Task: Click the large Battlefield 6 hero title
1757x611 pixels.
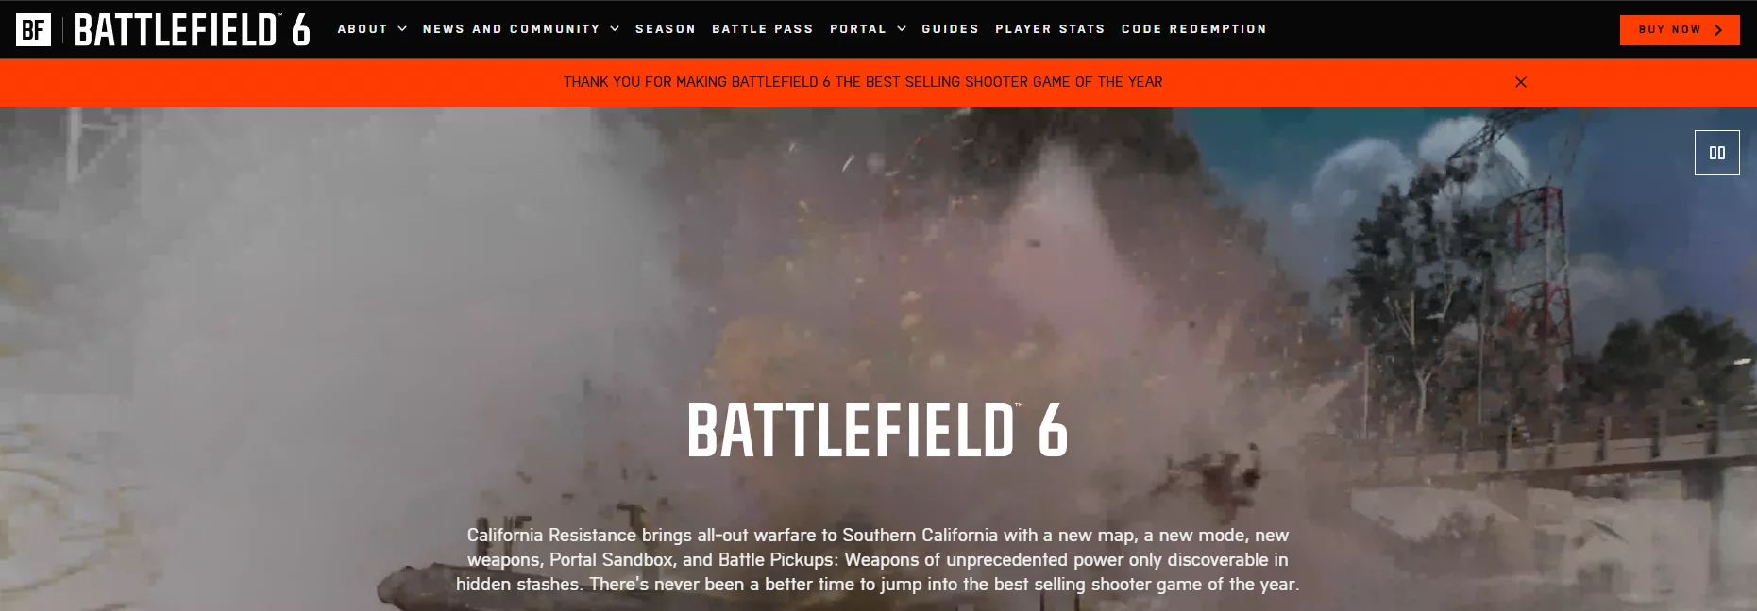Action: [878, 430]
